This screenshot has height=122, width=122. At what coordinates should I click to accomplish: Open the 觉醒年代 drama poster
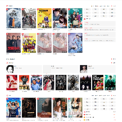click(14, 43)
